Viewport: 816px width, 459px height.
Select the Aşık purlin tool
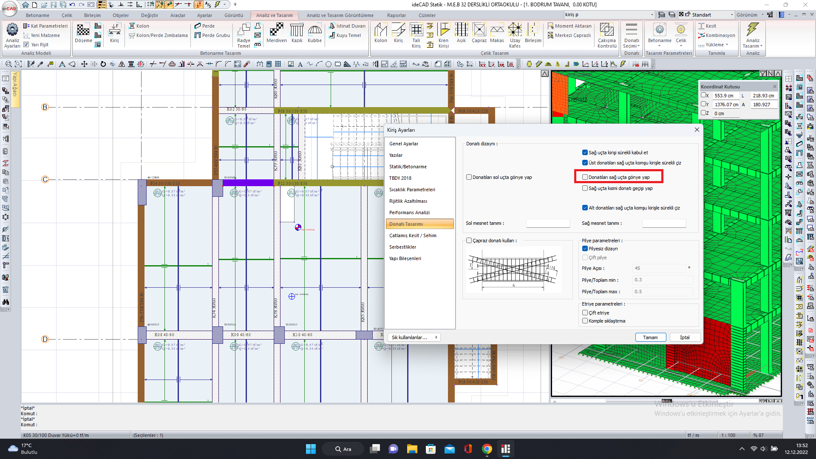point(462,33)
